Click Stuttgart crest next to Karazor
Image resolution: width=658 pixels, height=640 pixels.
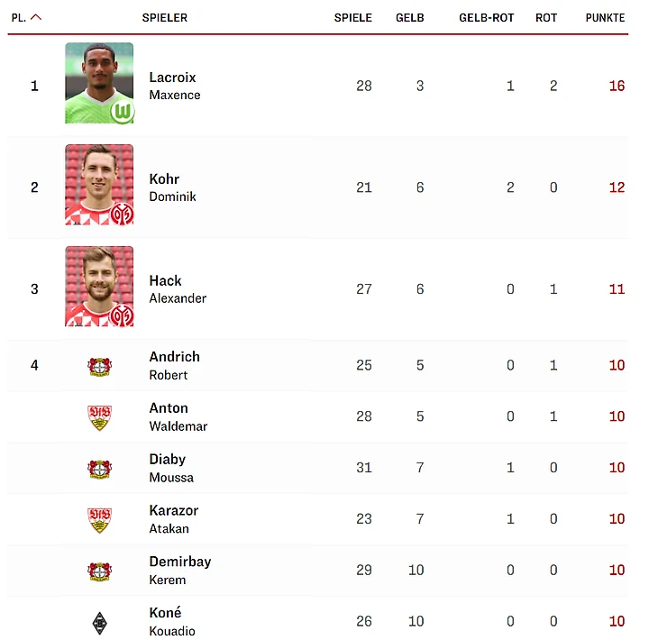click(99, 520)
